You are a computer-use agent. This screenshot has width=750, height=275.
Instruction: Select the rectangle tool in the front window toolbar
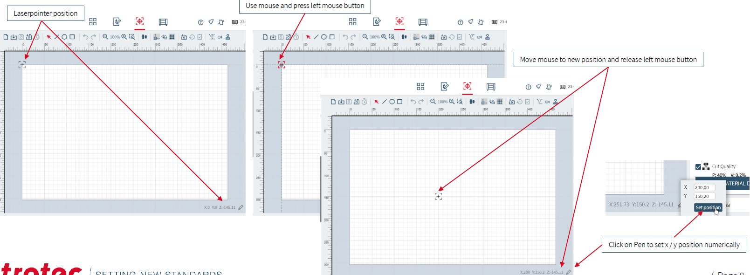(x=399, y=102)
